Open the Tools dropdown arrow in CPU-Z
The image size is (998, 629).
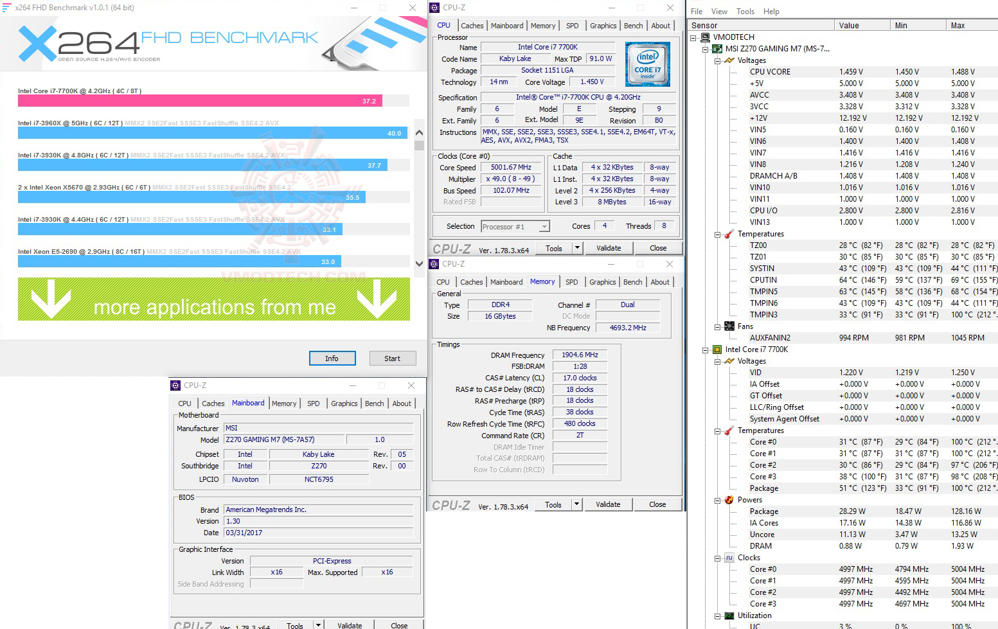[x=576, y=247]
